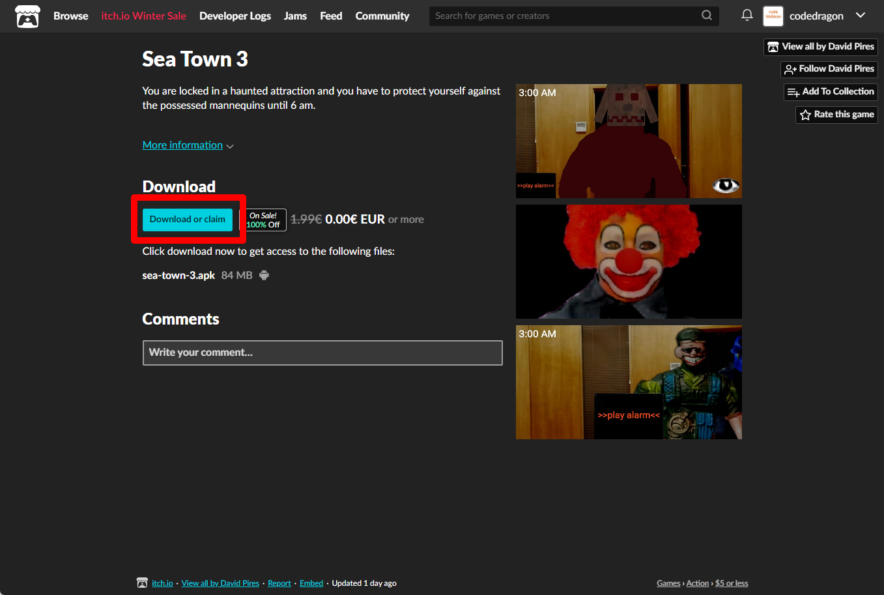
Task: Open the Jams page
Action: point(295,16)
